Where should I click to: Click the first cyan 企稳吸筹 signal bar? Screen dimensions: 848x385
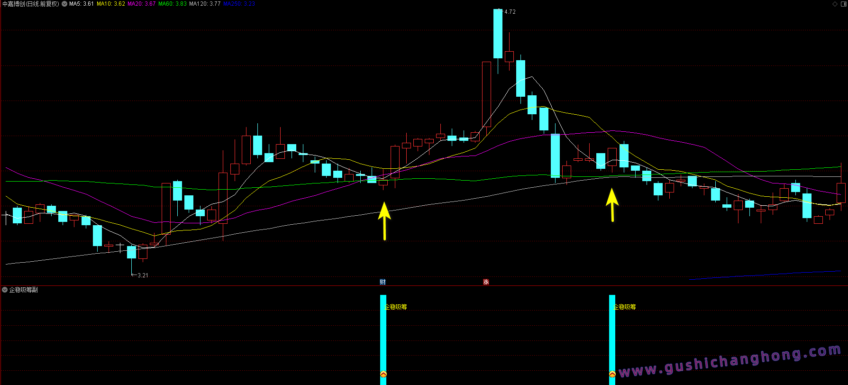click(383, 332)
